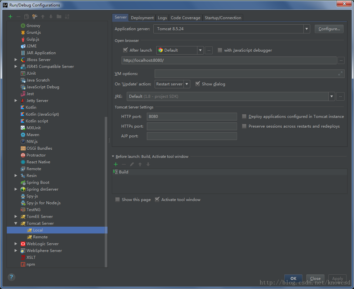Add new configuration with green plus icon
The height and width of the screenshot is (289, 354).
point(10,17)
